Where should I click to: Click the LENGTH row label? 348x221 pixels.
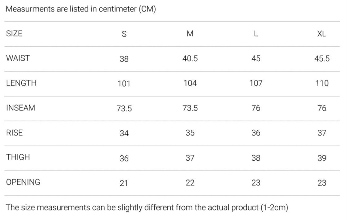point(21,83)
